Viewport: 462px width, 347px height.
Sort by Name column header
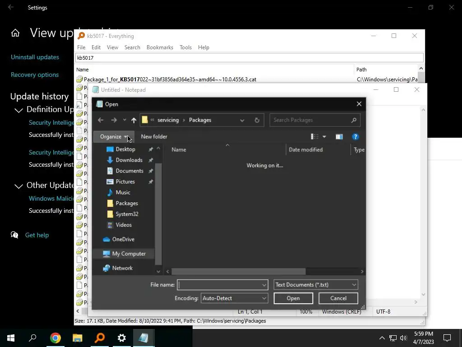(179, 150)
